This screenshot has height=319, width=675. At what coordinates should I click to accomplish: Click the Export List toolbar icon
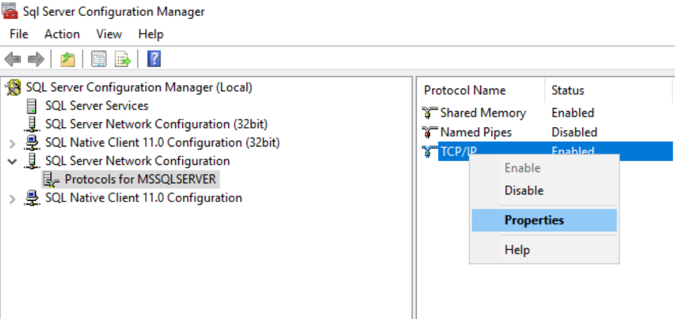coord(123,59)
